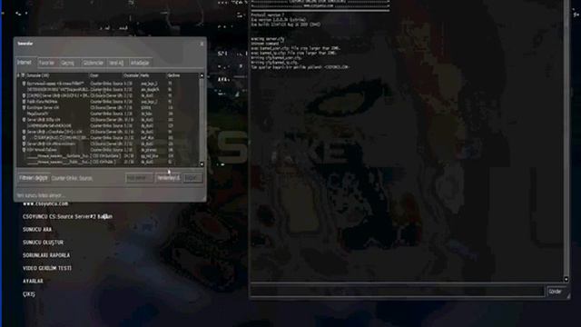Screen dimensions: 581x327
Task: Click the Yenile button in server browser
Action: 168,178
